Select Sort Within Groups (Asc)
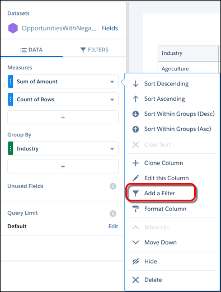 [172, 129]
